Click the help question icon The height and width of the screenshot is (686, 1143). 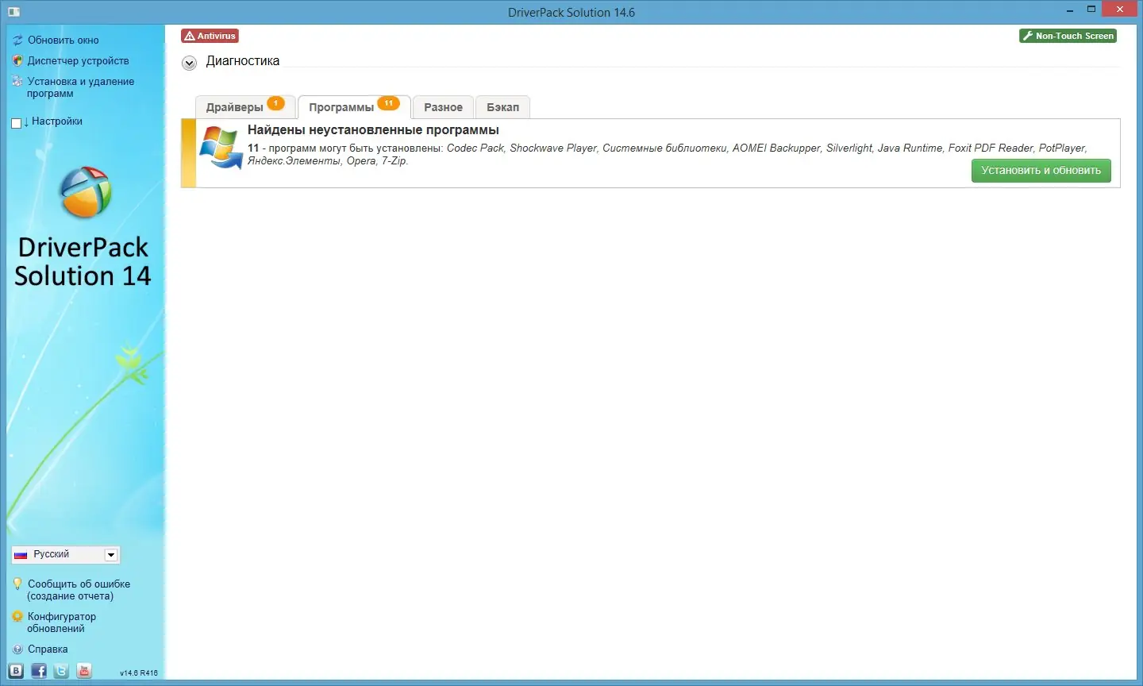pos(17,649)
